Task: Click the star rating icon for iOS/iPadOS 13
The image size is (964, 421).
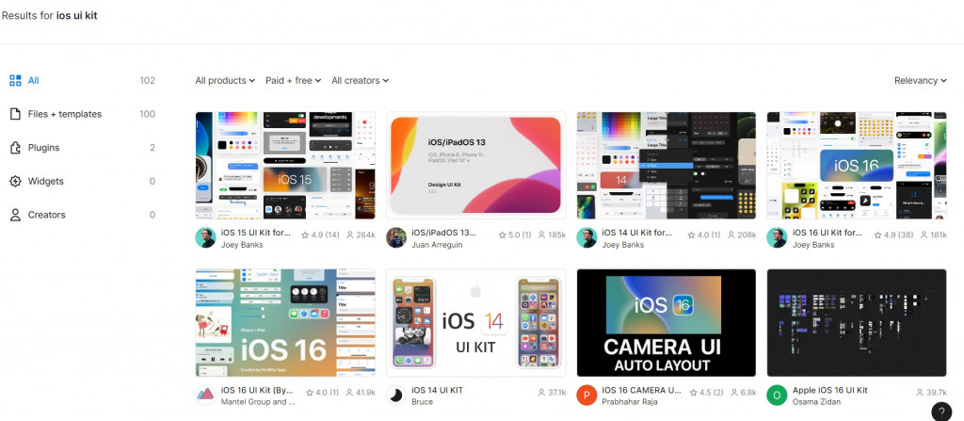Action: click(503, 235)
